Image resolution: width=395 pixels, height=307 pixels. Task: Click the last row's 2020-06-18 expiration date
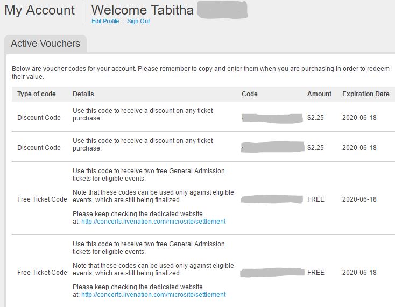pyautogui.click(x=359, y=273)
